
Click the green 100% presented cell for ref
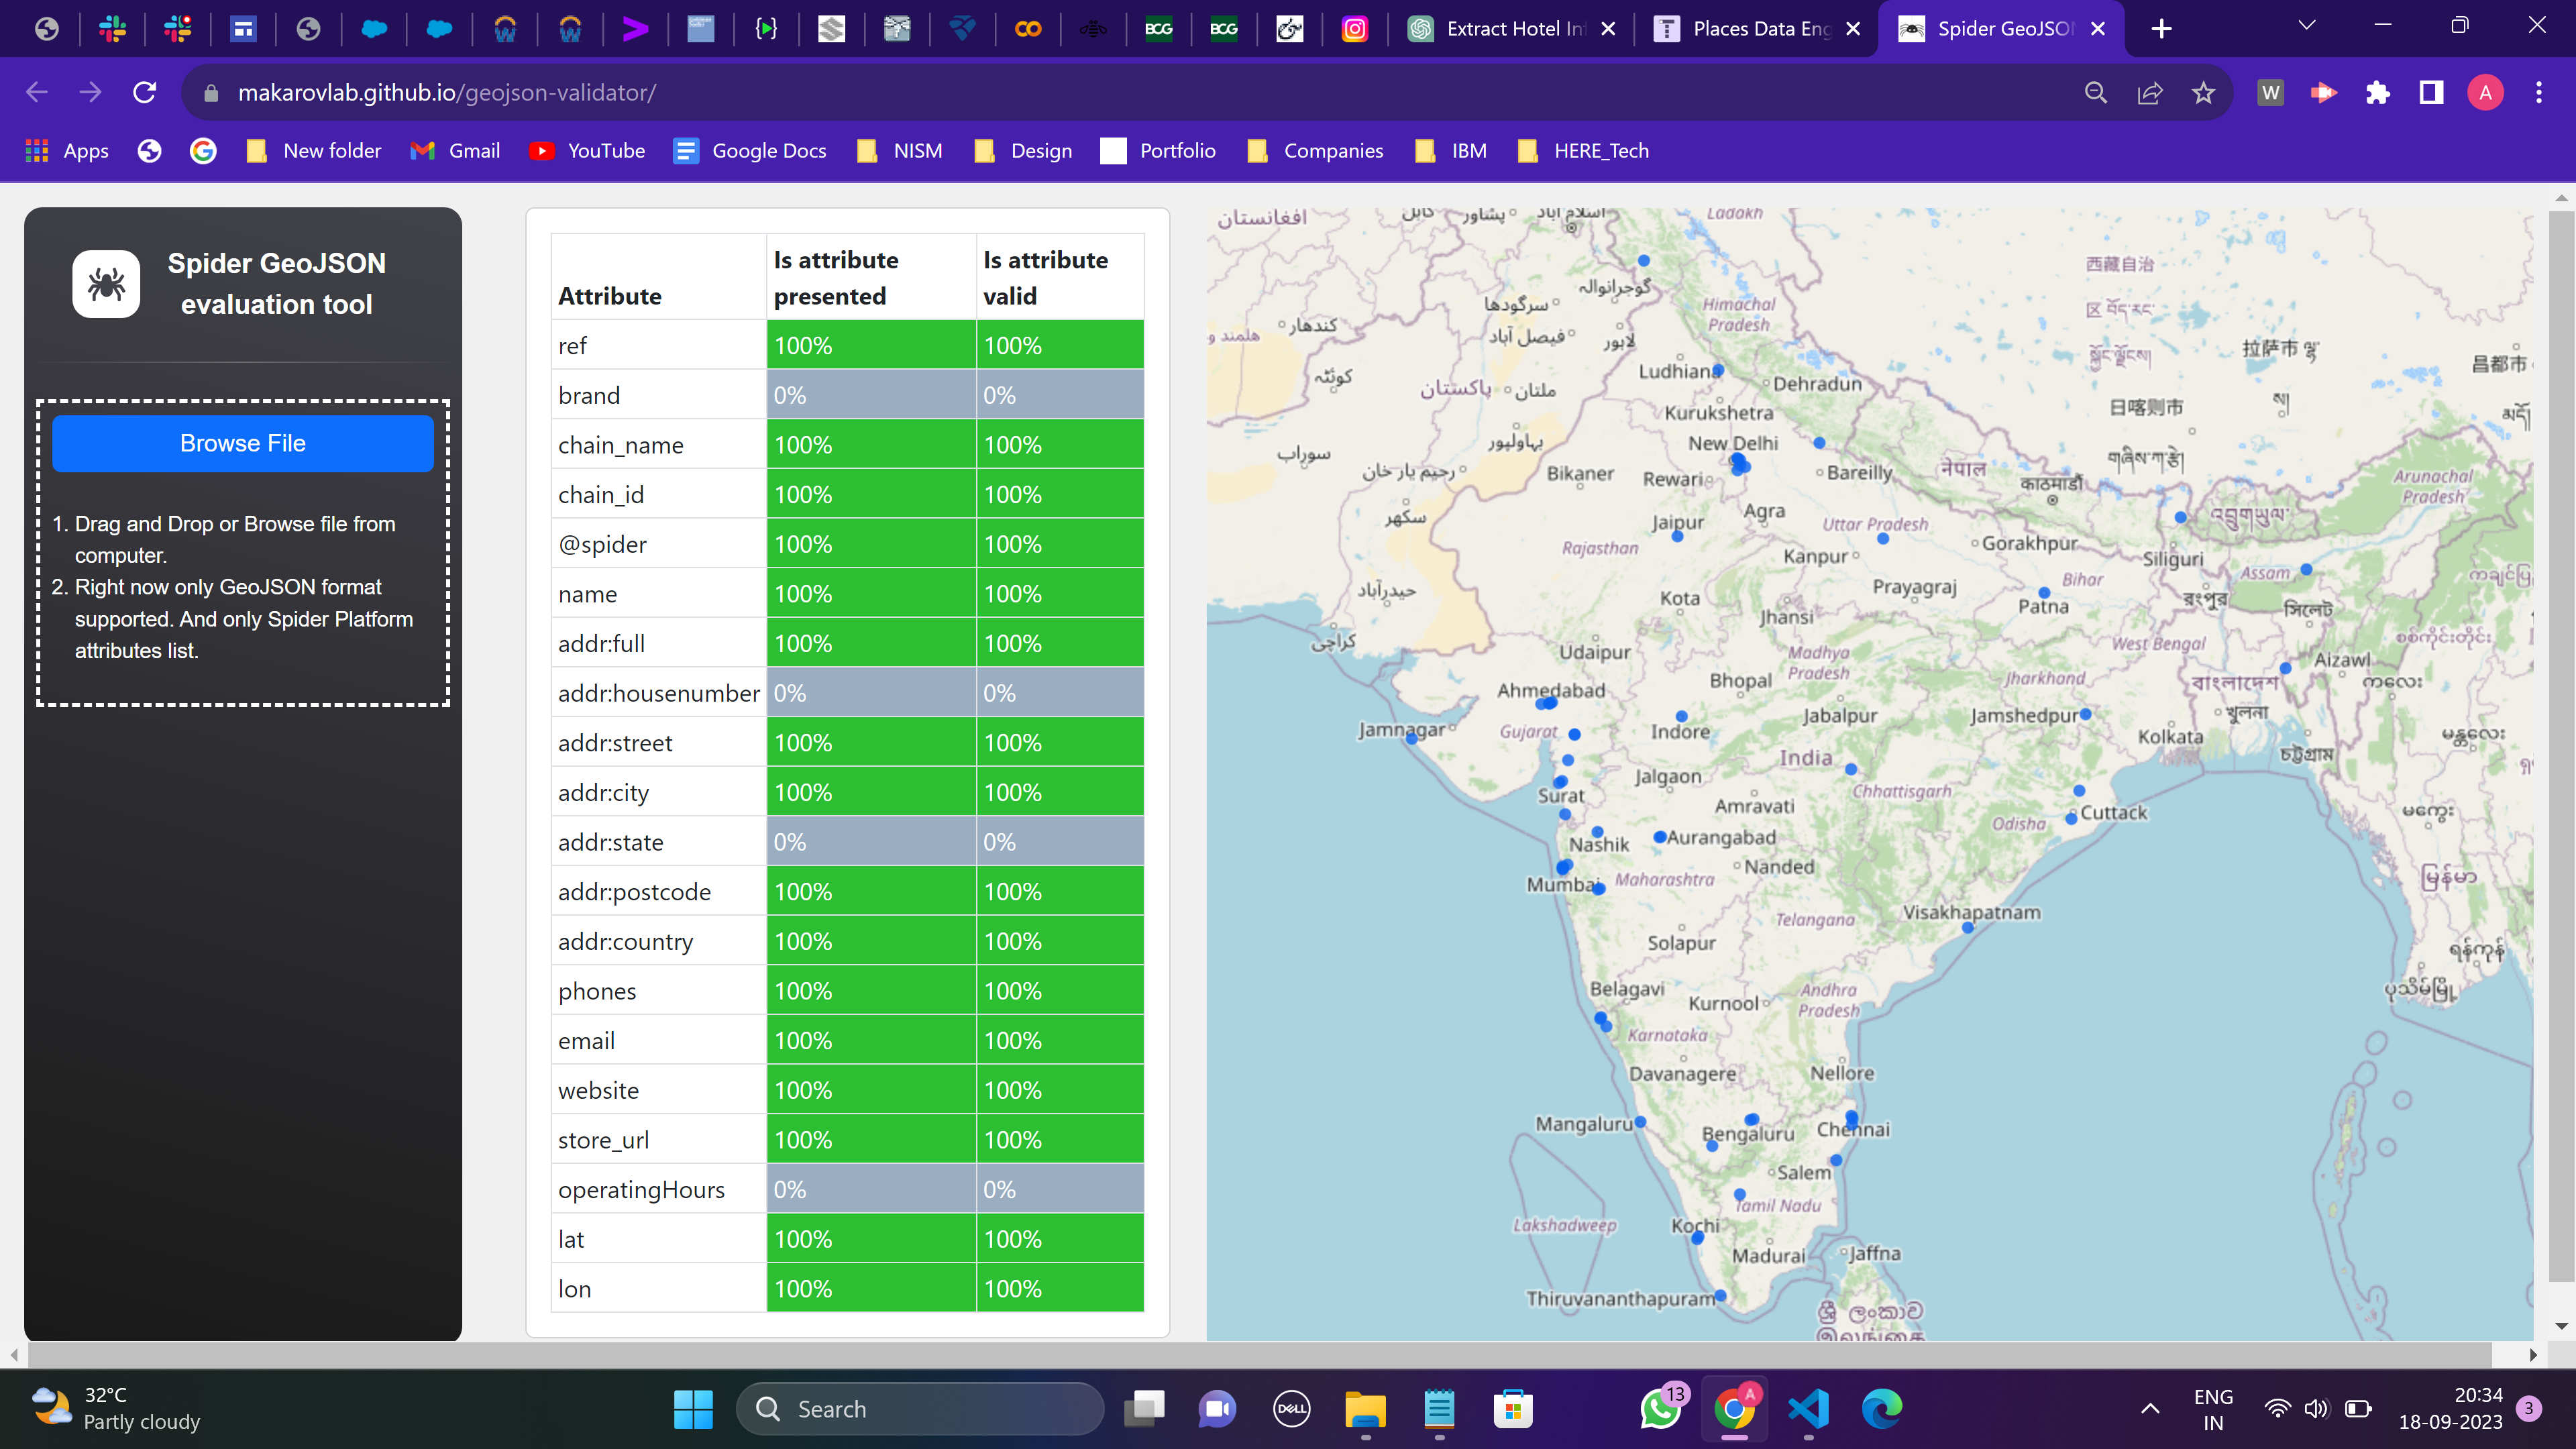[x=871, y=345]
